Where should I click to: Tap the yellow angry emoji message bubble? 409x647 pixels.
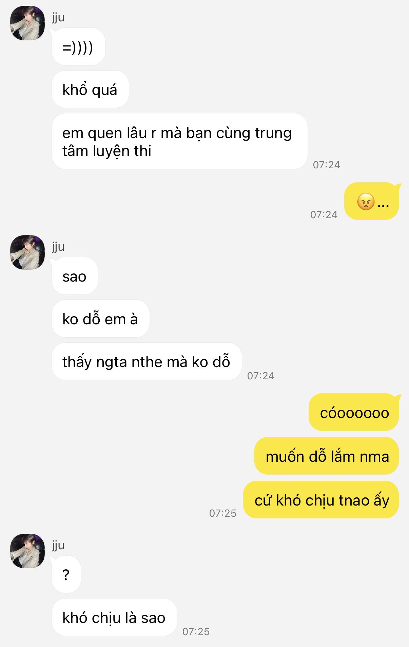click(x=372, y=201)
